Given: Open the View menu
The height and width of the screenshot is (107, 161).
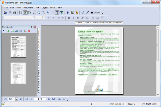Looking at the screenshot, I should click(x=19, y=8).
